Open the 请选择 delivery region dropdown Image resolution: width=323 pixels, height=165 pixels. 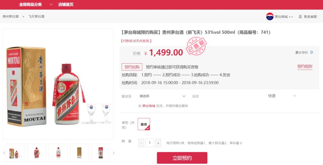(x=162, y=96)
